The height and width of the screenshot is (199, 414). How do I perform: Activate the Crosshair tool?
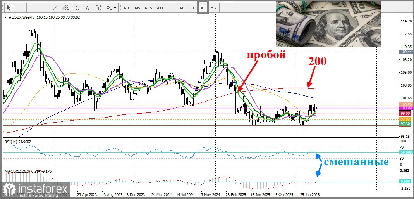20,8
